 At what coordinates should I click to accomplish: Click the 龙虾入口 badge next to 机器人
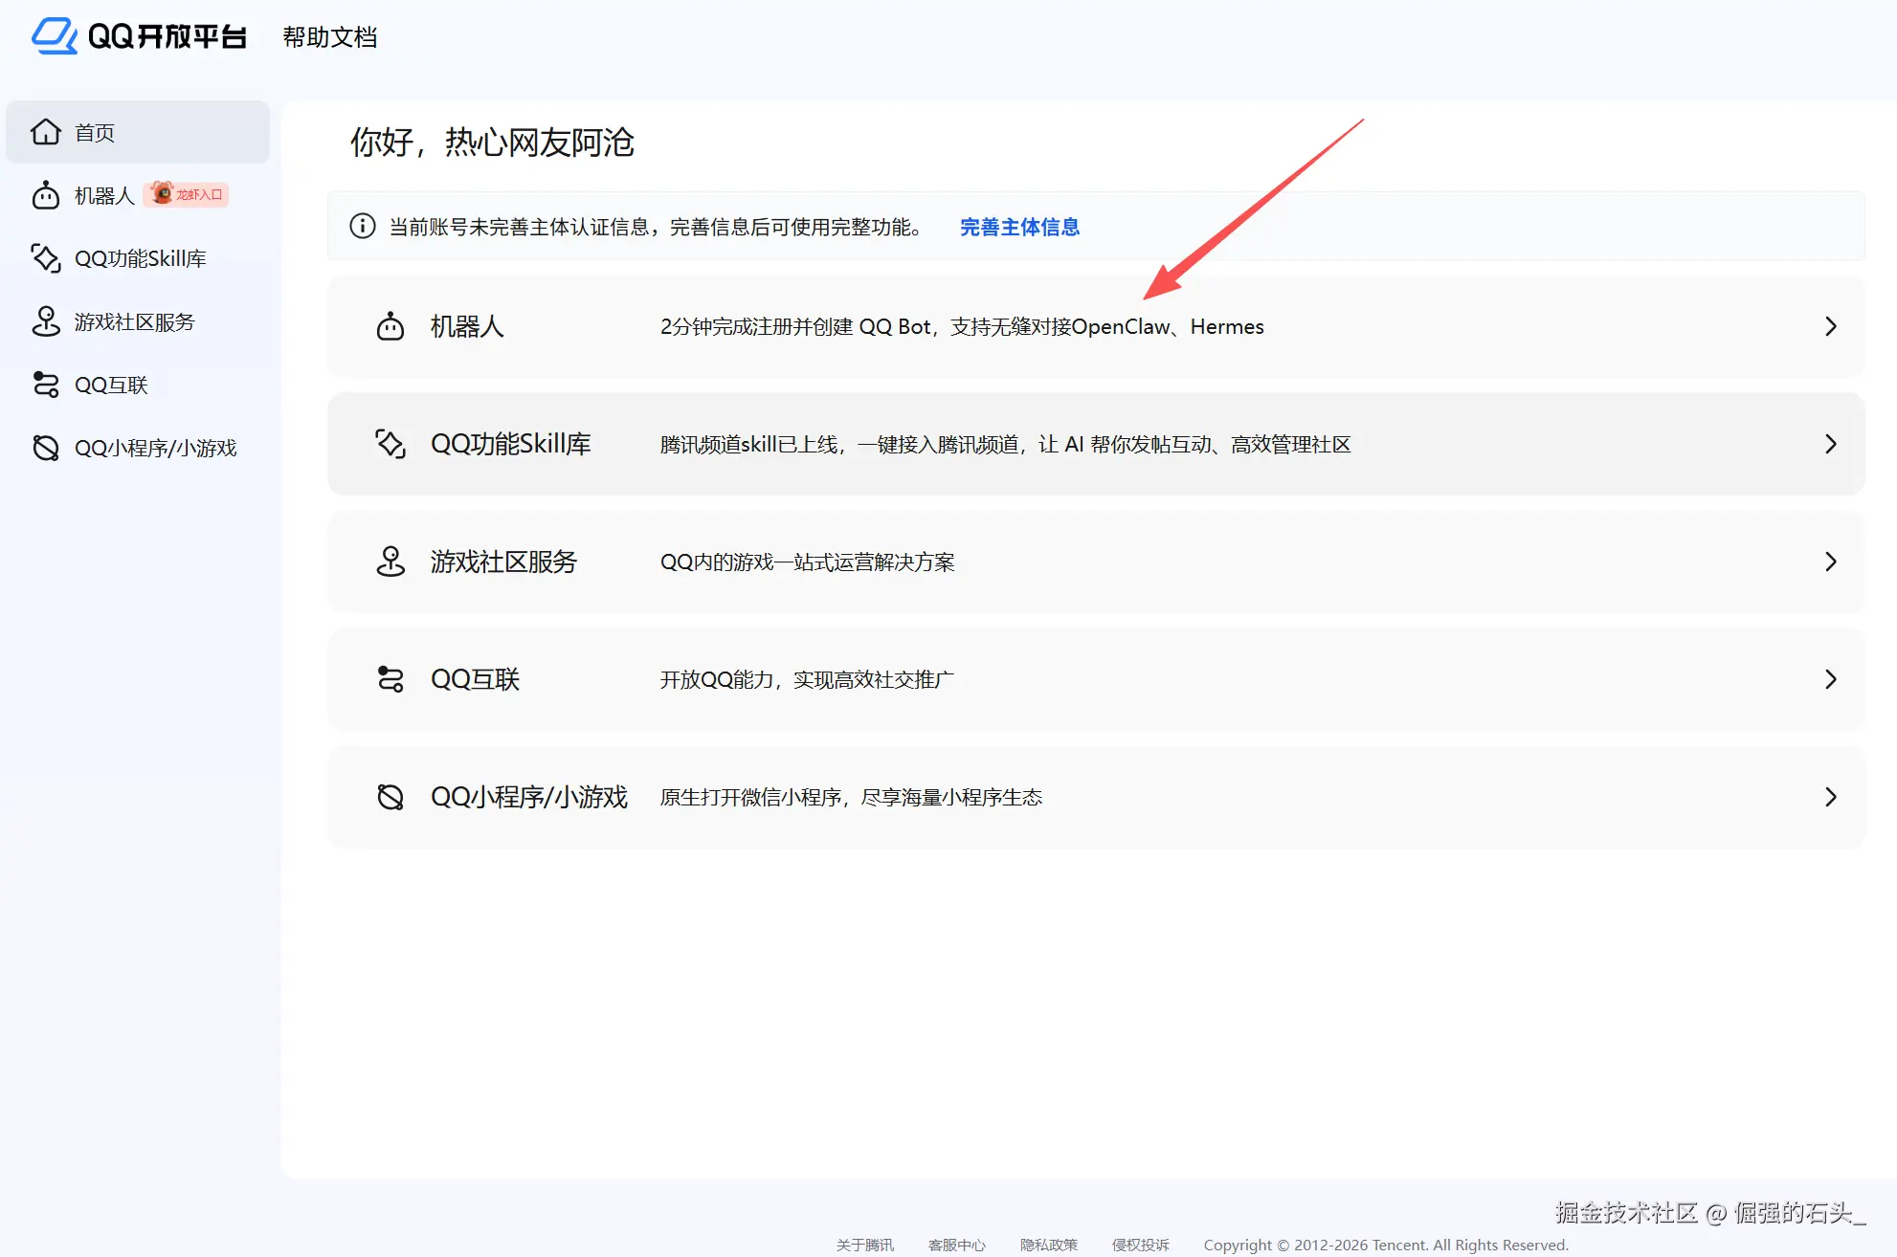(x=187, y=194)
